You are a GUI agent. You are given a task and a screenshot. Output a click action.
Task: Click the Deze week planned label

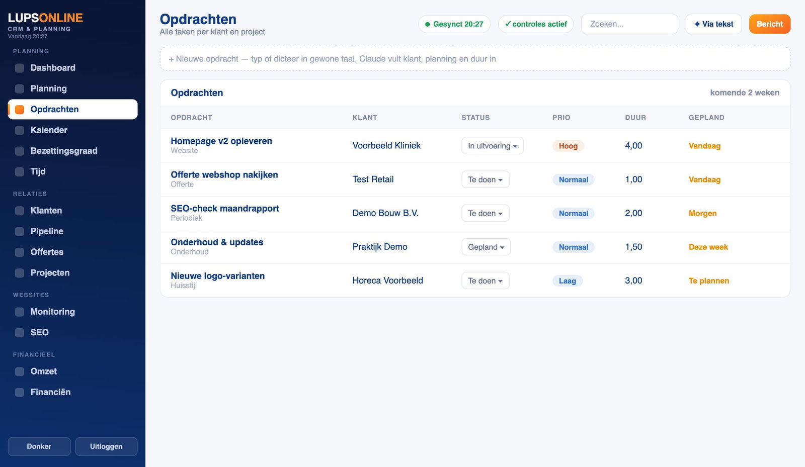click(708, 247)
